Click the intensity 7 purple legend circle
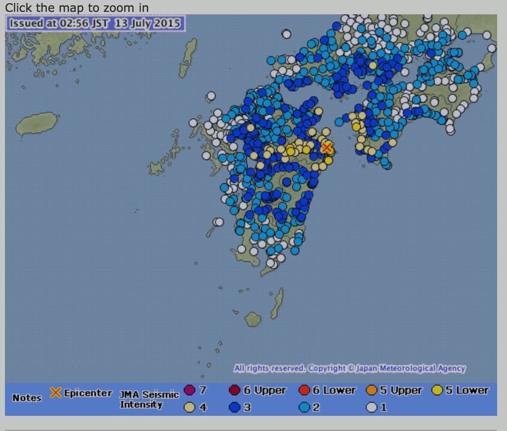Viewport: 507px width, 431px height. pos(190,390)
